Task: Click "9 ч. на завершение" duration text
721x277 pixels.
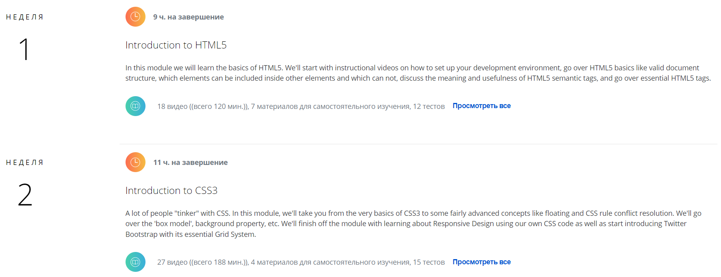Action: (x=189, y=17)
